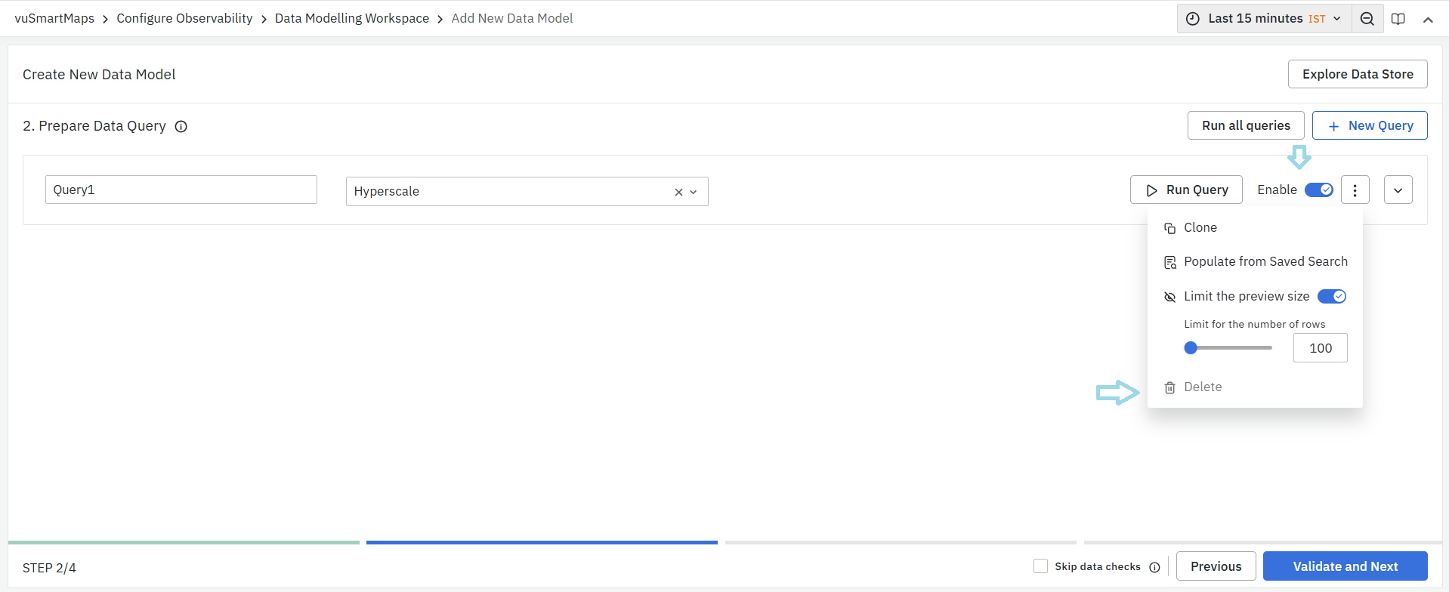Click info icon beside Prepare Data Query
The image size is (1449, 592).
[x=181, y=127]
